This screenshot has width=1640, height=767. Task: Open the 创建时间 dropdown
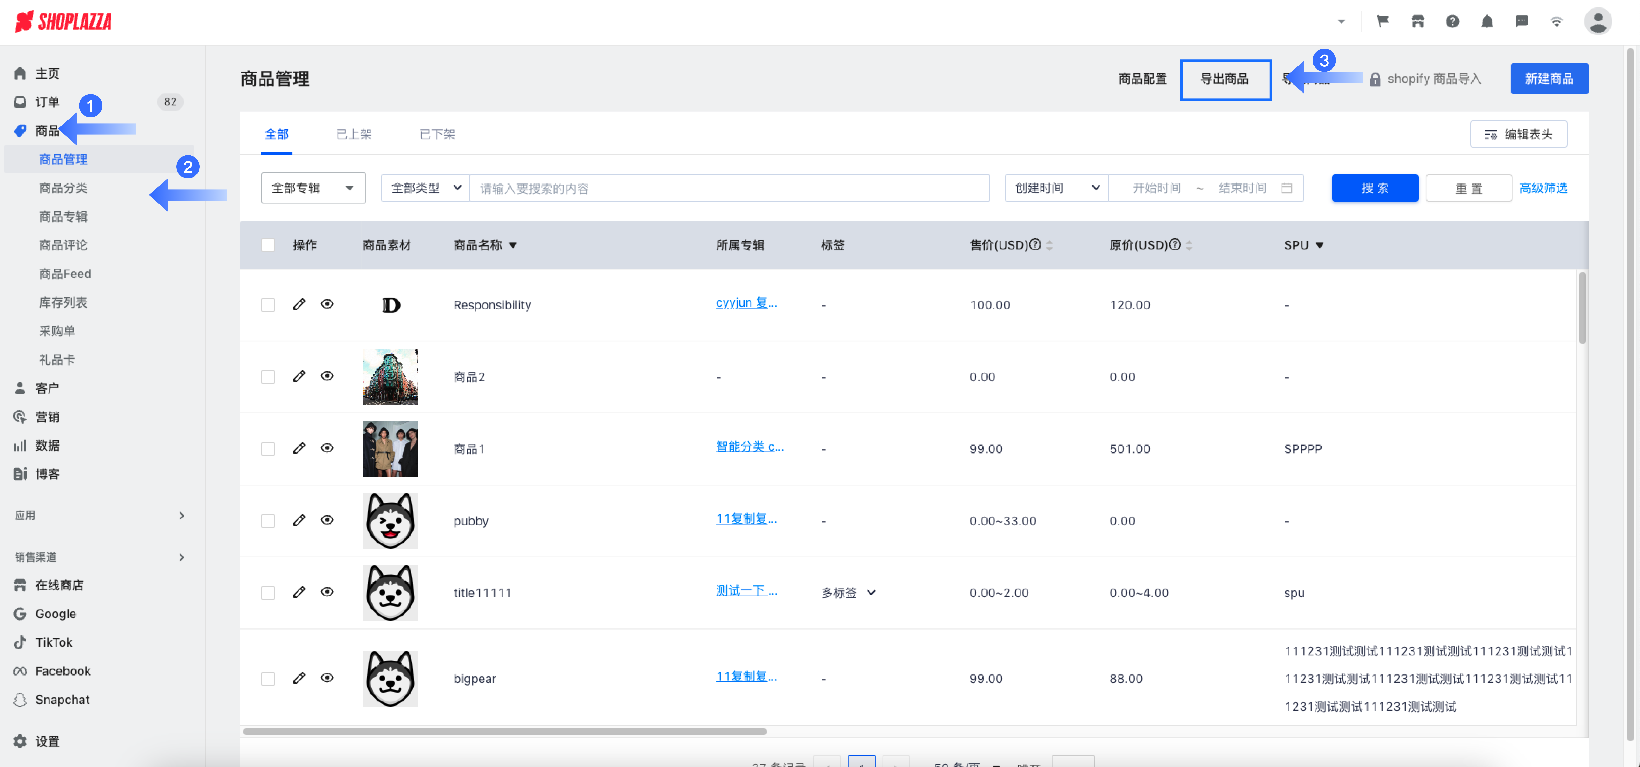coord(1057,188)
